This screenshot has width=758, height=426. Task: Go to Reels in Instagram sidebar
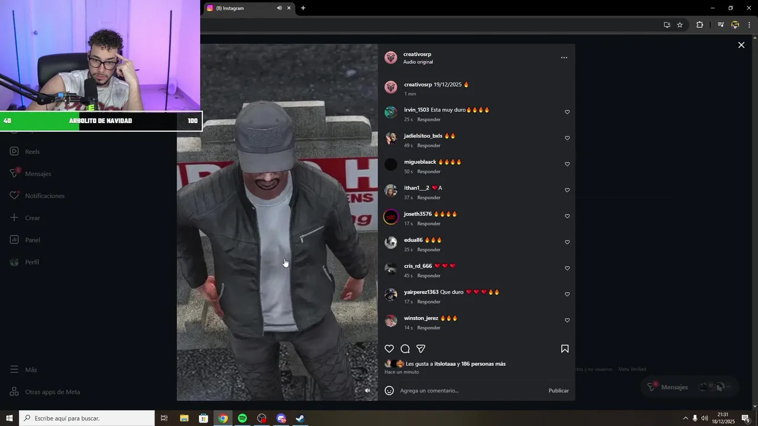[25, 151]
